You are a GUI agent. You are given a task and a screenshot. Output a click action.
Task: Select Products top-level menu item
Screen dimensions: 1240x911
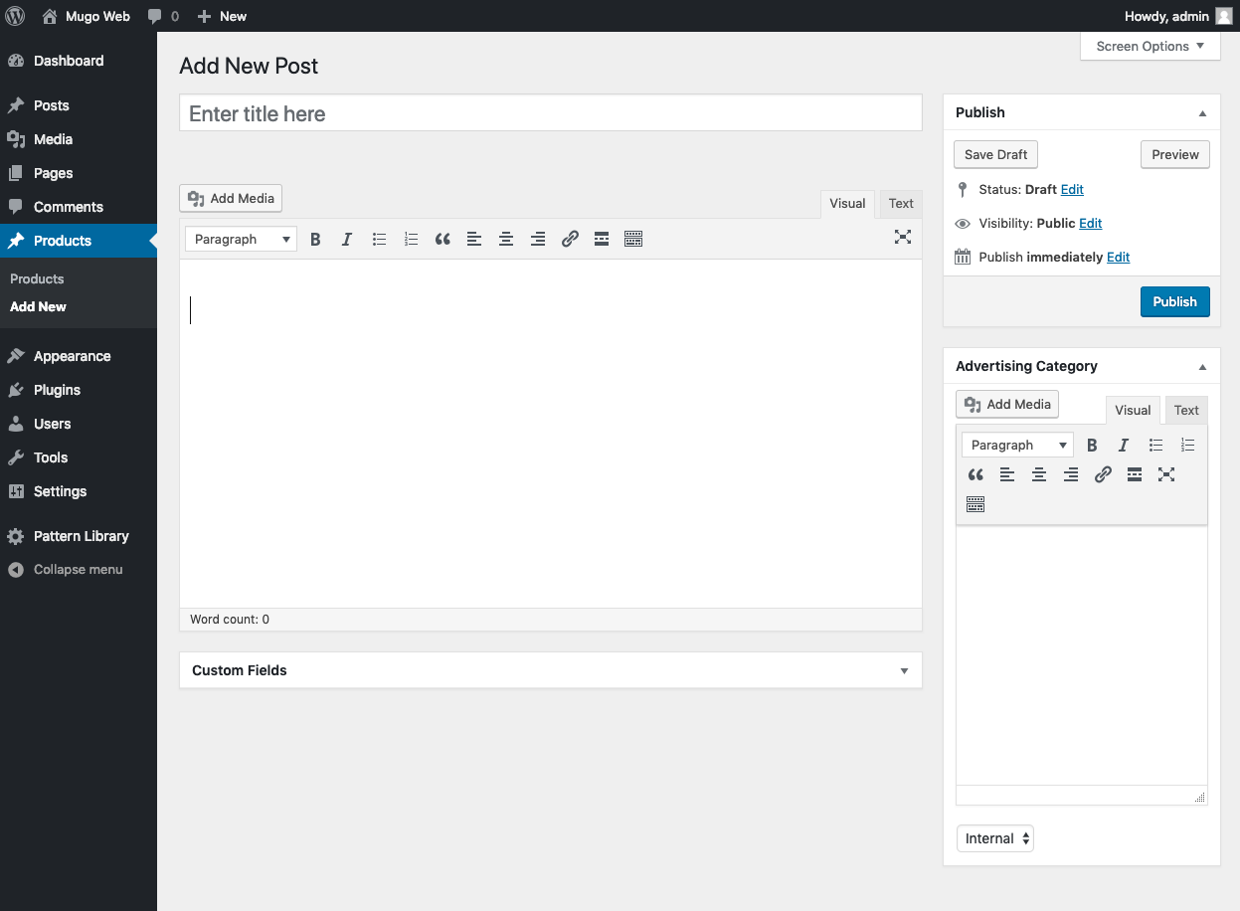tap(79, 241)
